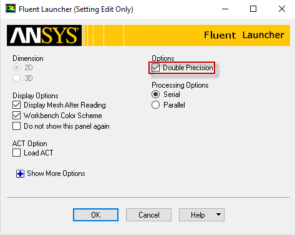Expand Show More Options plus icon

coord(20,173)
